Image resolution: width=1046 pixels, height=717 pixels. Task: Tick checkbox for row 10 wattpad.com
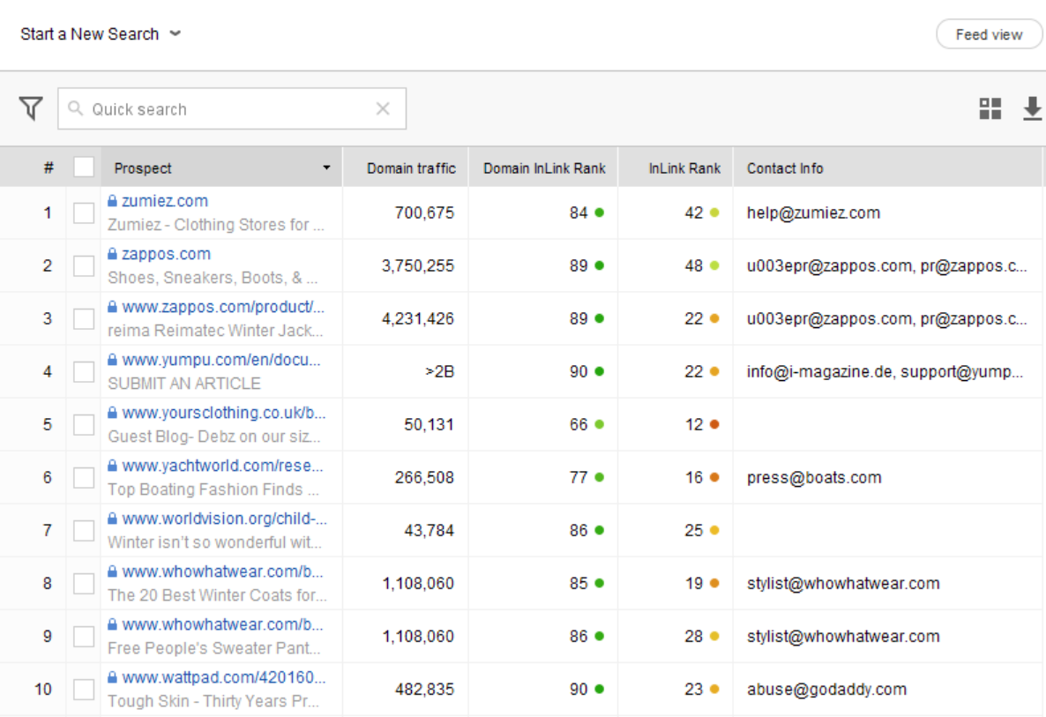[x=84, y=689]
